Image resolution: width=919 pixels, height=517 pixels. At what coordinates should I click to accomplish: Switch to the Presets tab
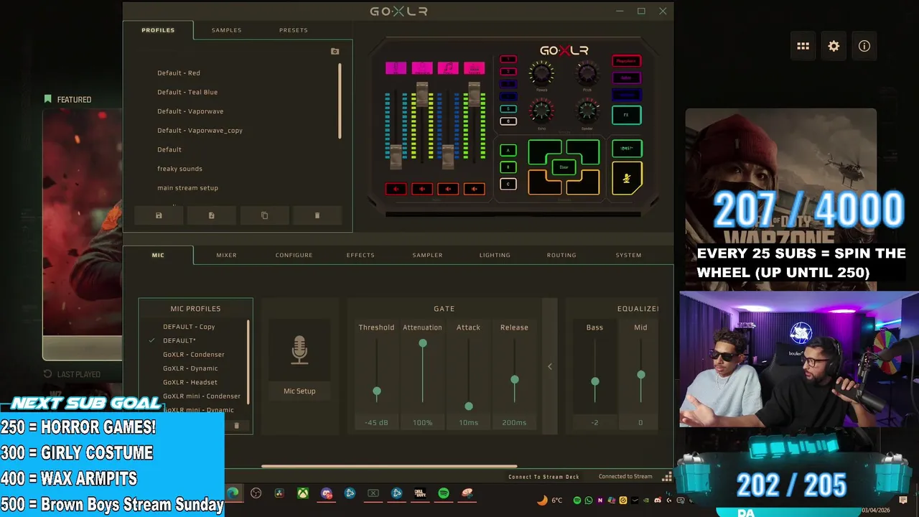tap(293, 30)
